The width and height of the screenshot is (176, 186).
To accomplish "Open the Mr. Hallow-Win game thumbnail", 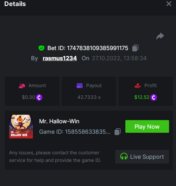I will [x=21, y=126].
